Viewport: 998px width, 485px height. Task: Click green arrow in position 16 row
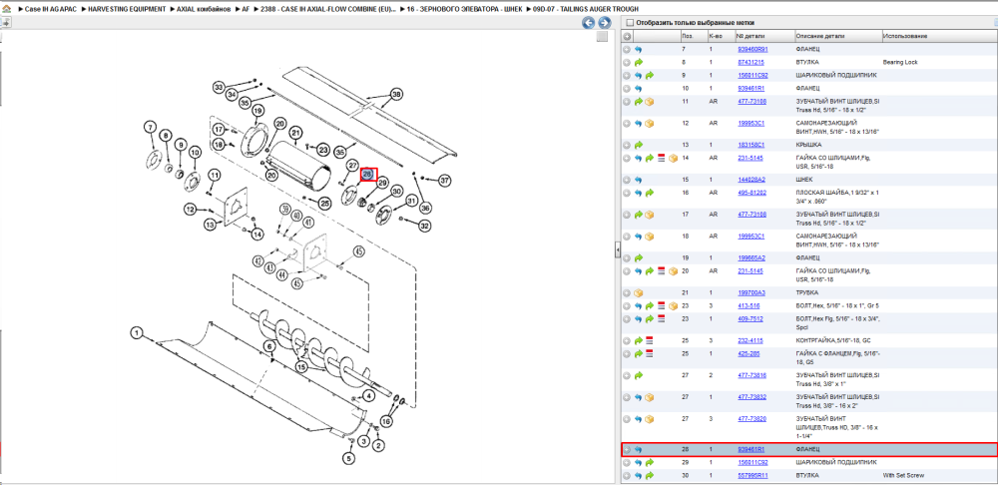pyautogui.click(x=650, y=193)
